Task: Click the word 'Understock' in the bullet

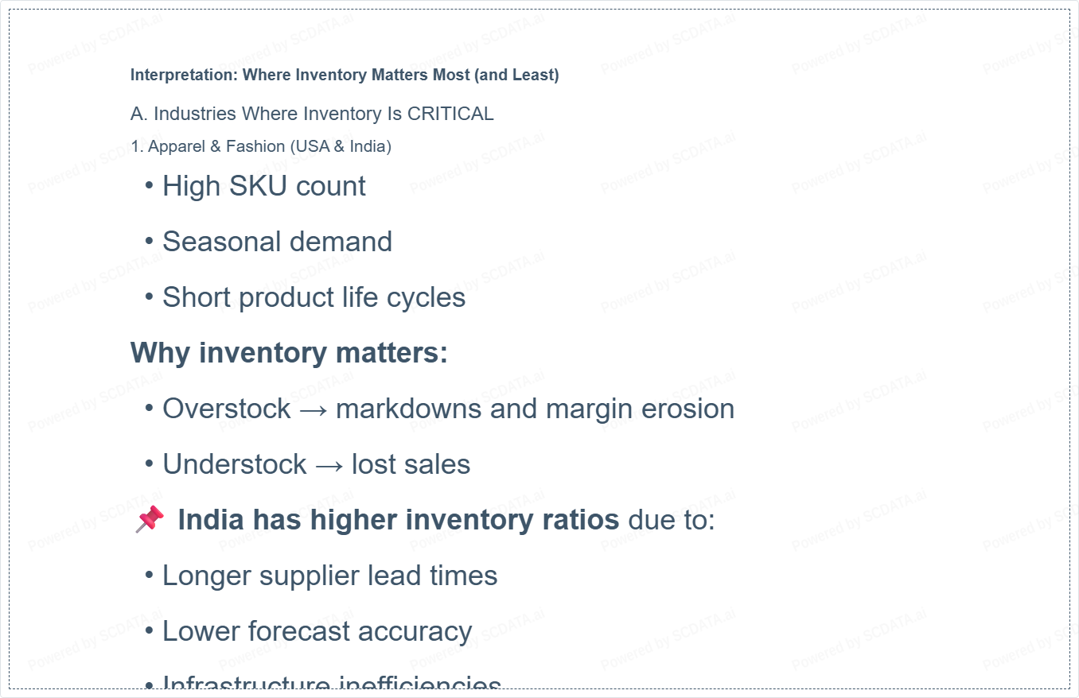Action: 235,464
